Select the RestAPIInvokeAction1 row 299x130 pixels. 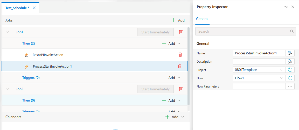(94, 55)
